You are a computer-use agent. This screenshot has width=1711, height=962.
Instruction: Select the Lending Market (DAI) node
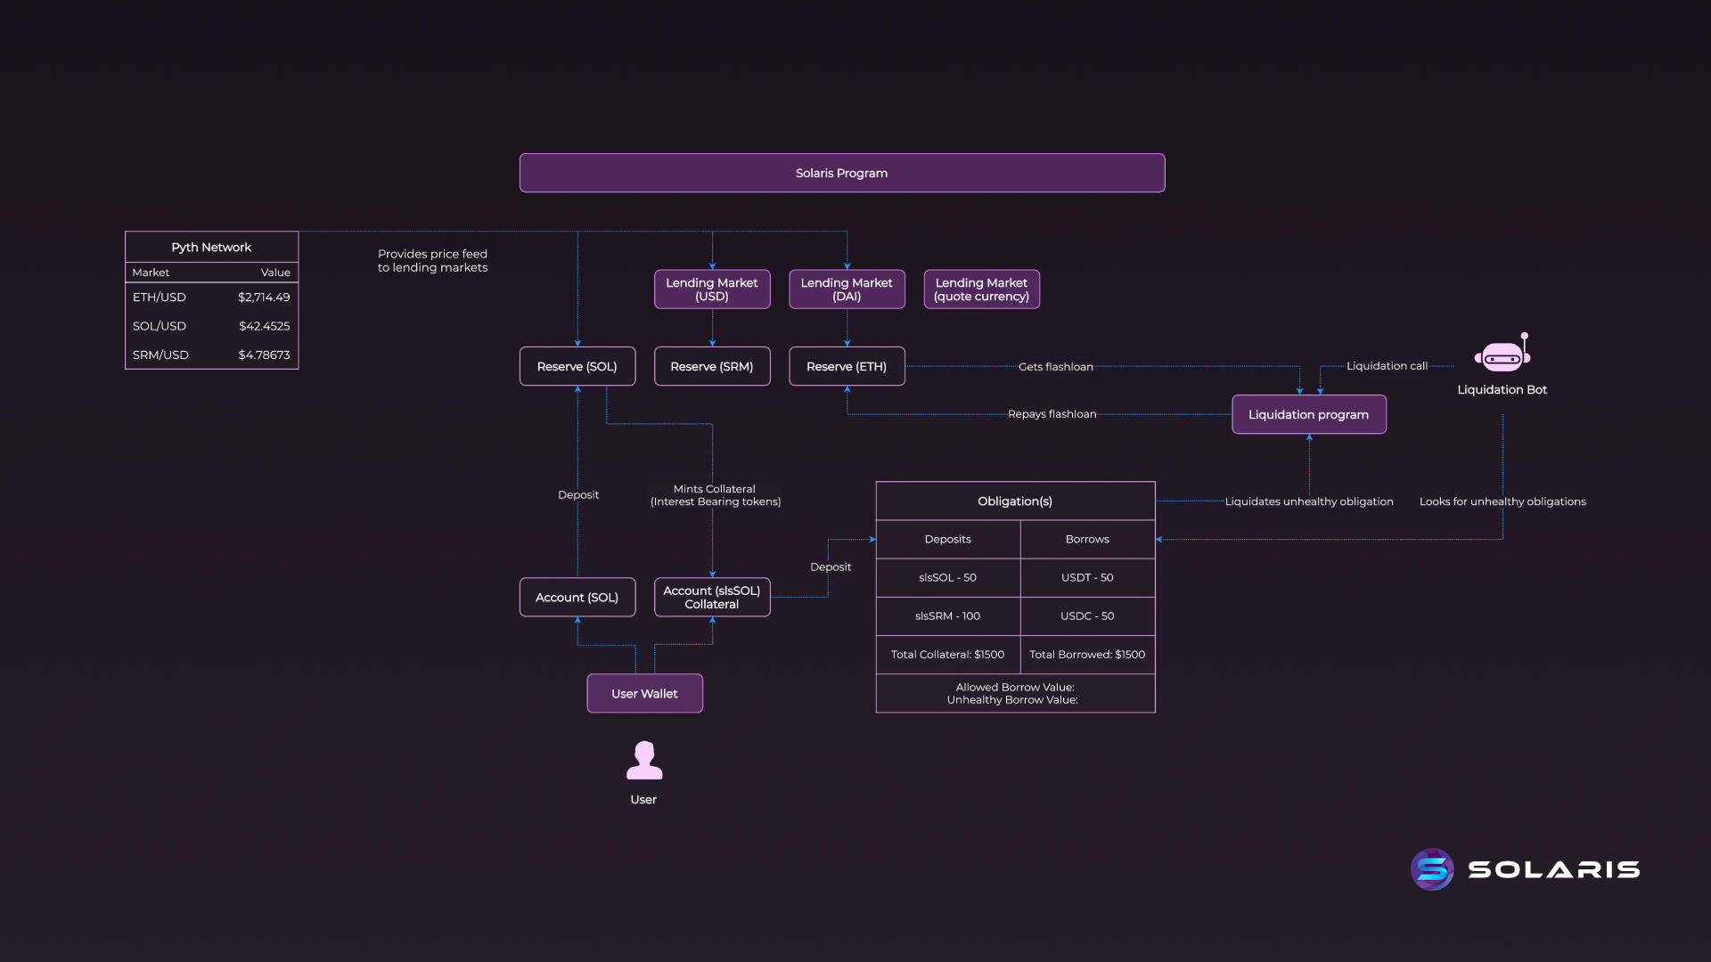pyautogui.click(x=846, y=289)
